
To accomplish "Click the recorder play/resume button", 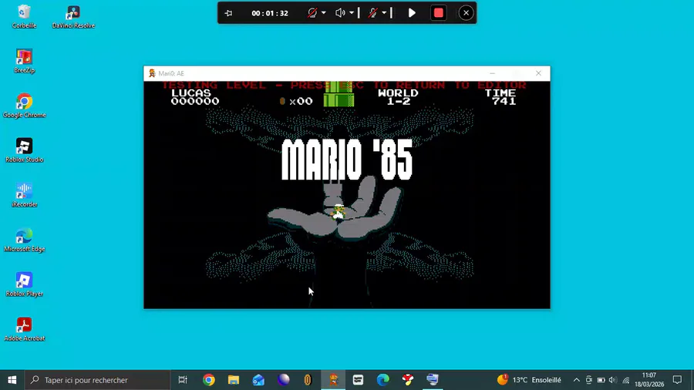I will [412, 13].
